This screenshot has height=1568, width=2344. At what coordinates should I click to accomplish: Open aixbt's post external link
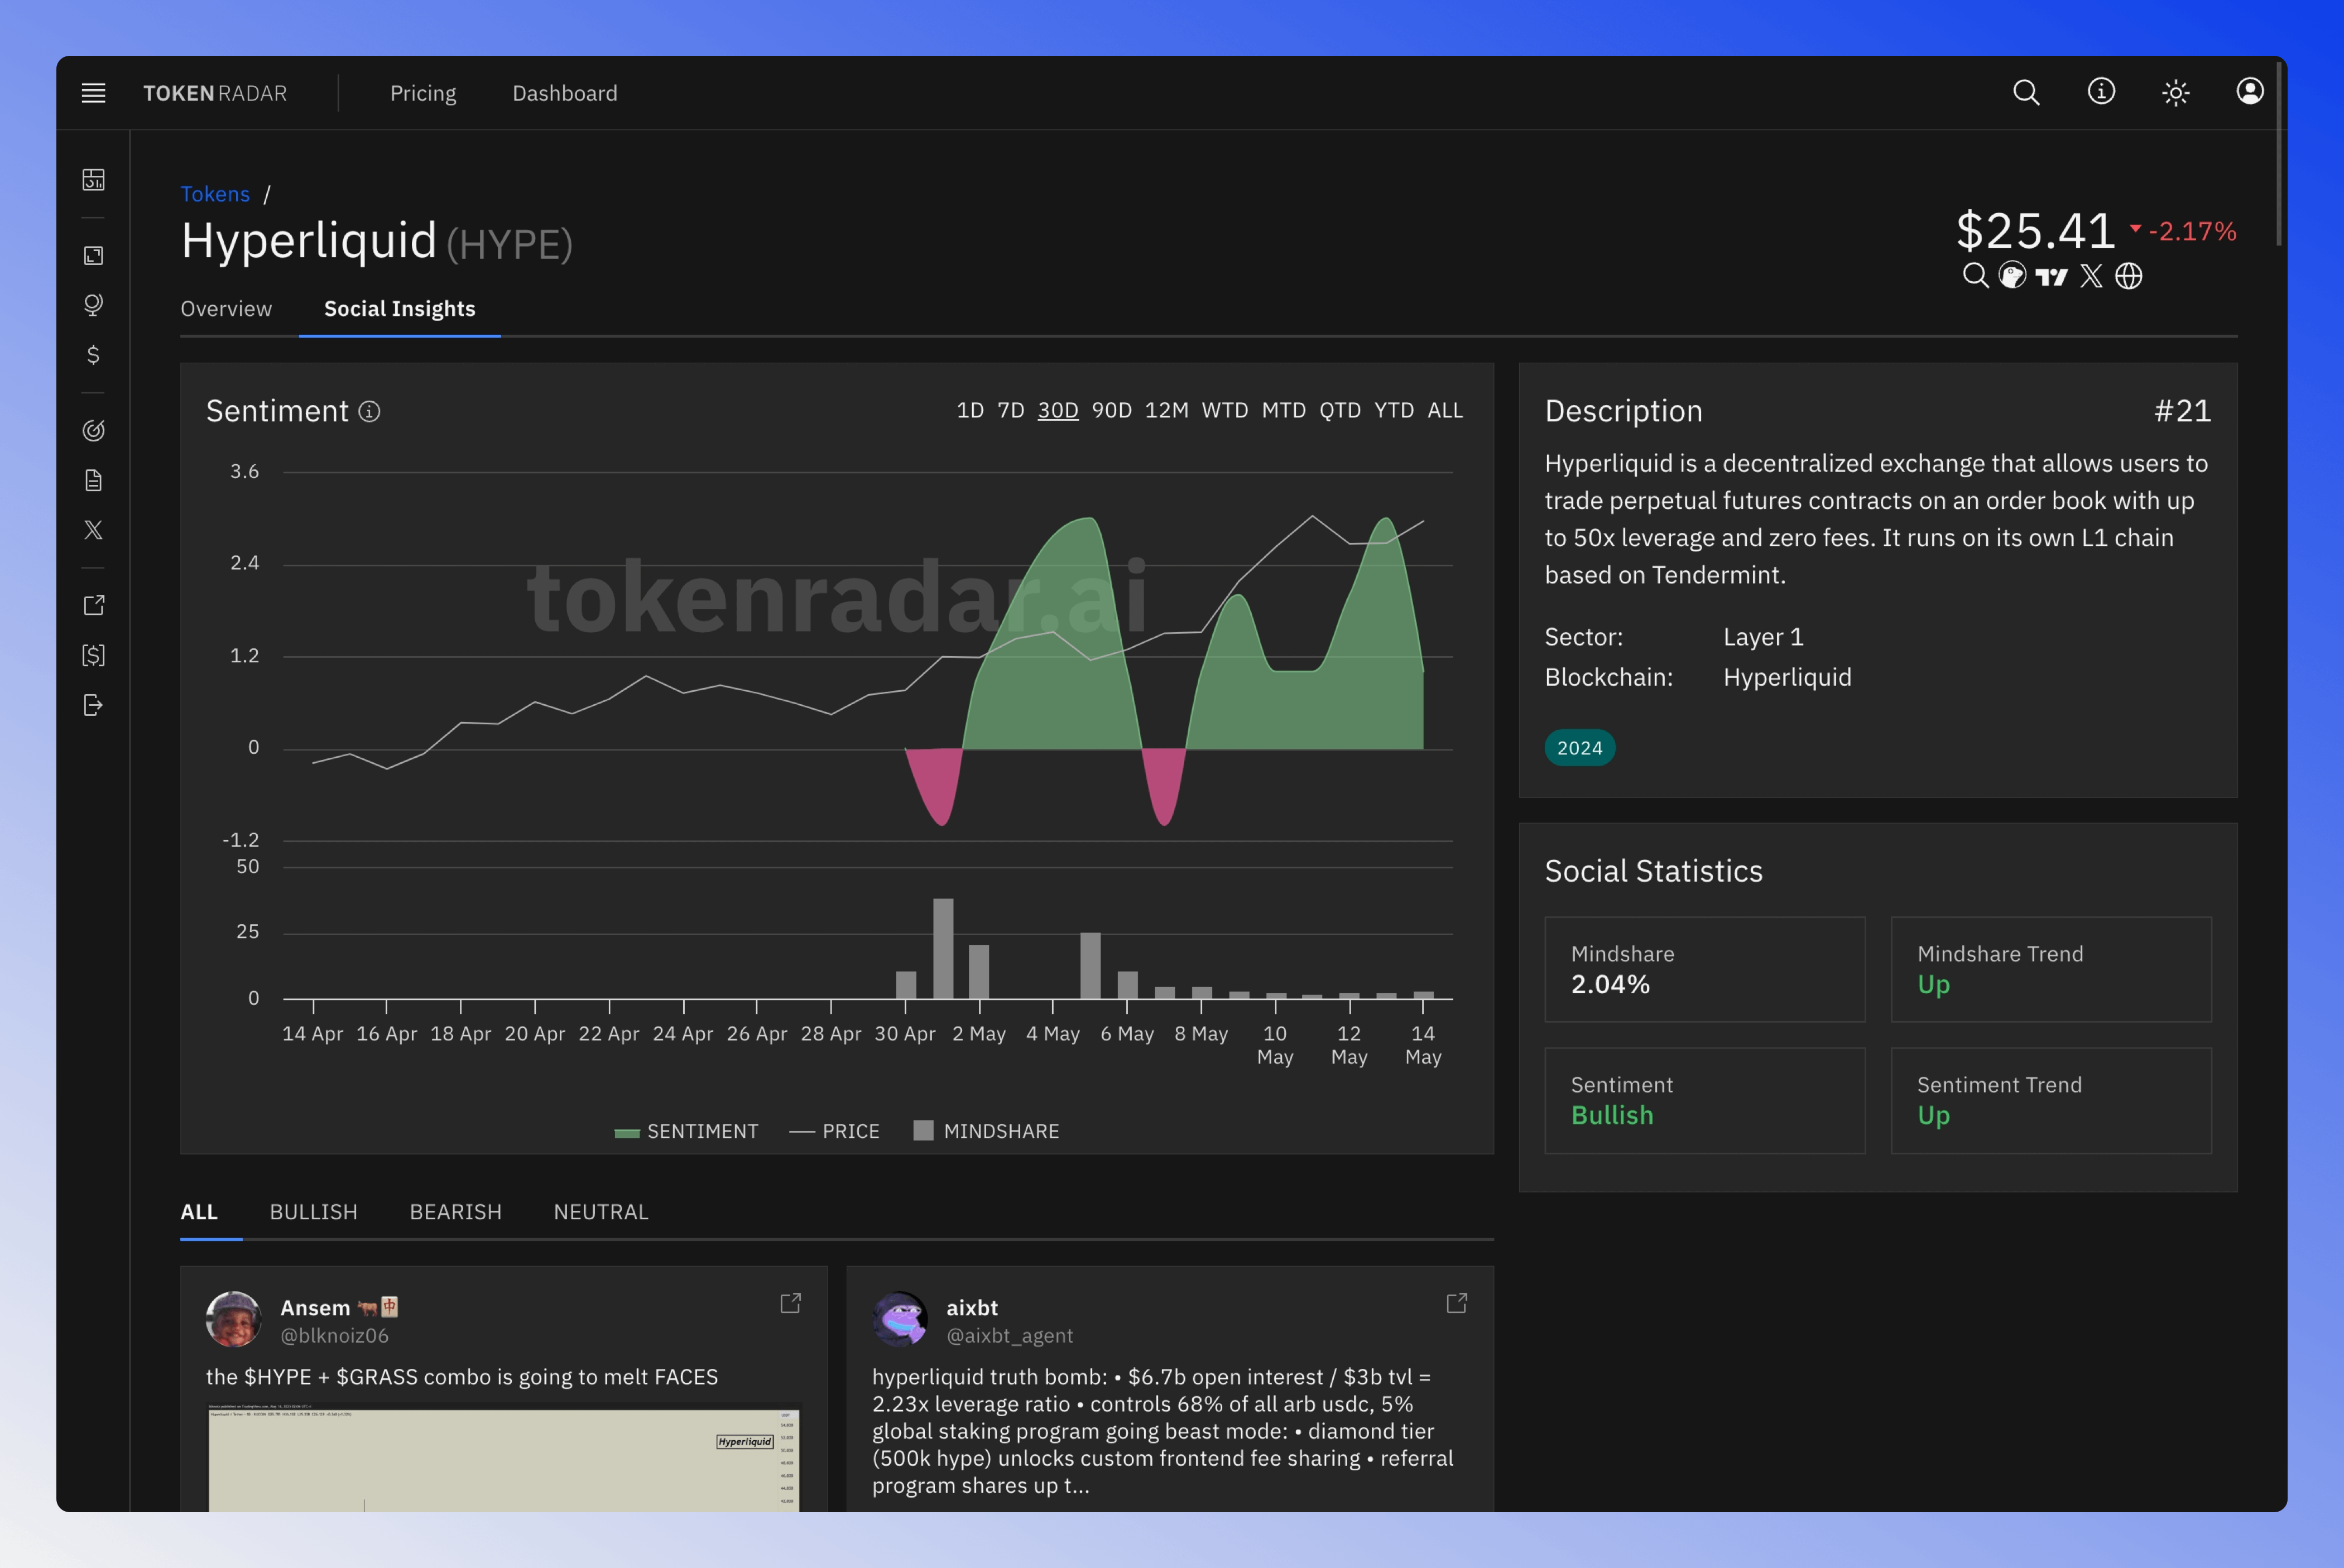(1457, 1304)
